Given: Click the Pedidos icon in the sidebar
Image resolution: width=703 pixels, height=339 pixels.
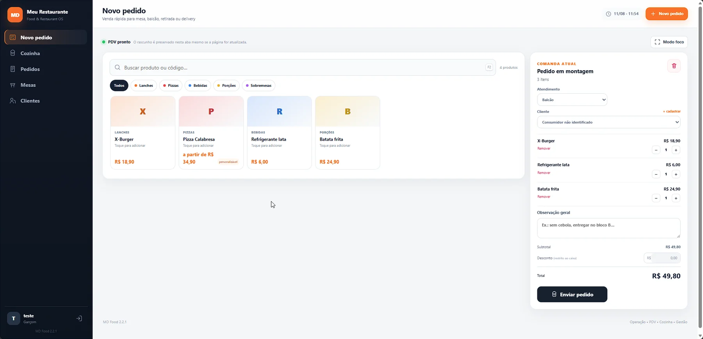Looking at the screenshot, I should click(x=13, y=69).
